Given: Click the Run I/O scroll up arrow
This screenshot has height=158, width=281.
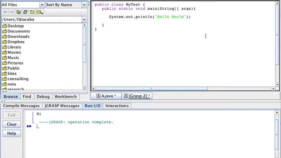Looking at the screenshot, I should point(277,112).
